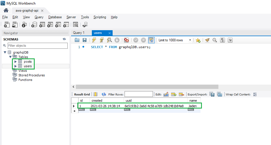The height and width of the screenshot is (145, 271).
Task: Search table data toolbar icon
Action: coord(76,24)
